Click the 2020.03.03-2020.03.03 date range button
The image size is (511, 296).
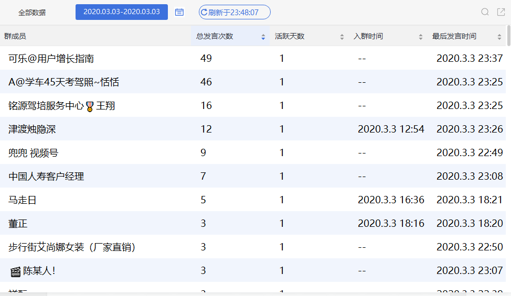[x=122, y=12]
